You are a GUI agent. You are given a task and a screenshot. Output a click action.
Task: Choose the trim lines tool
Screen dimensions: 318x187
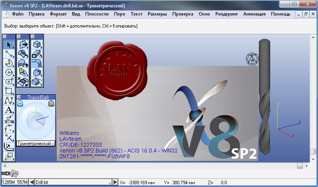coord(9,138)
